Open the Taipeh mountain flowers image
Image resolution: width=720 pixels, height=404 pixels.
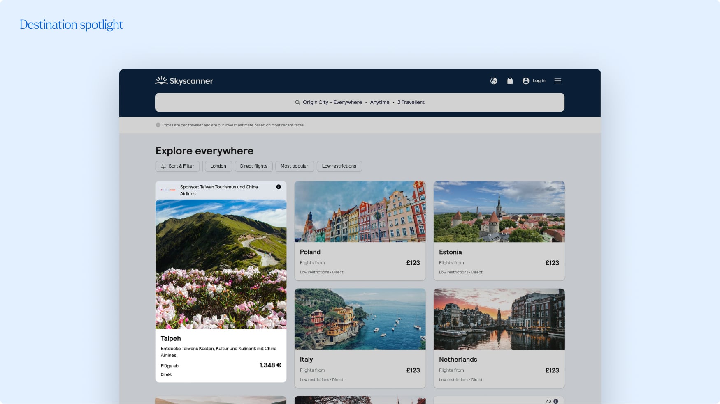[x=221, y=264]
